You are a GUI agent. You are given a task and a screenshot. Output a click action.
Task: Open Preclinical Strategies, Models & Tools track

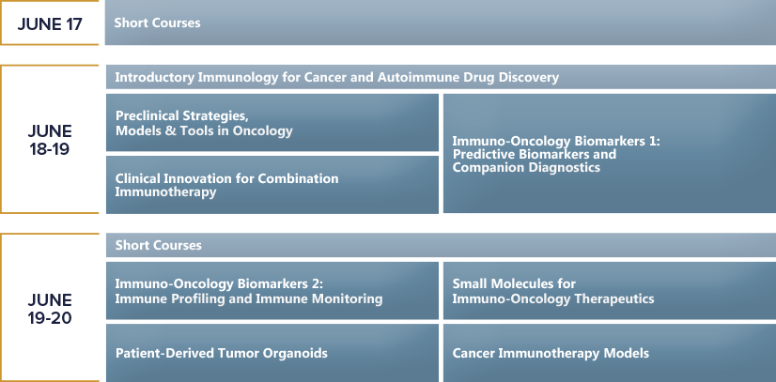point(272,123)
